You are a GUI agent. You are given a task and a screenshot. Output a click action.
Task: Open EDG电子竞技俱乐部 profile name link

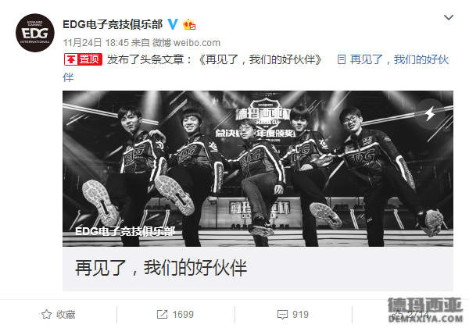tap(113, 24)
